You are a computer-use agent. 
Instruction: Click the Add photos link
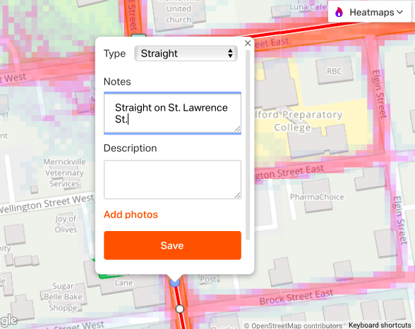click(131, 215)
